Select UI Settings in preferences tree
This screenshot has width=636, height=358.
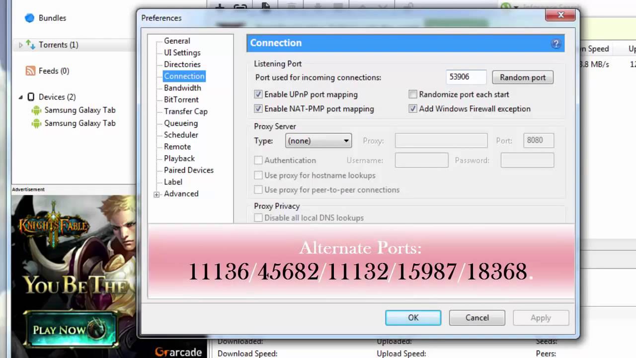point(182,53)
